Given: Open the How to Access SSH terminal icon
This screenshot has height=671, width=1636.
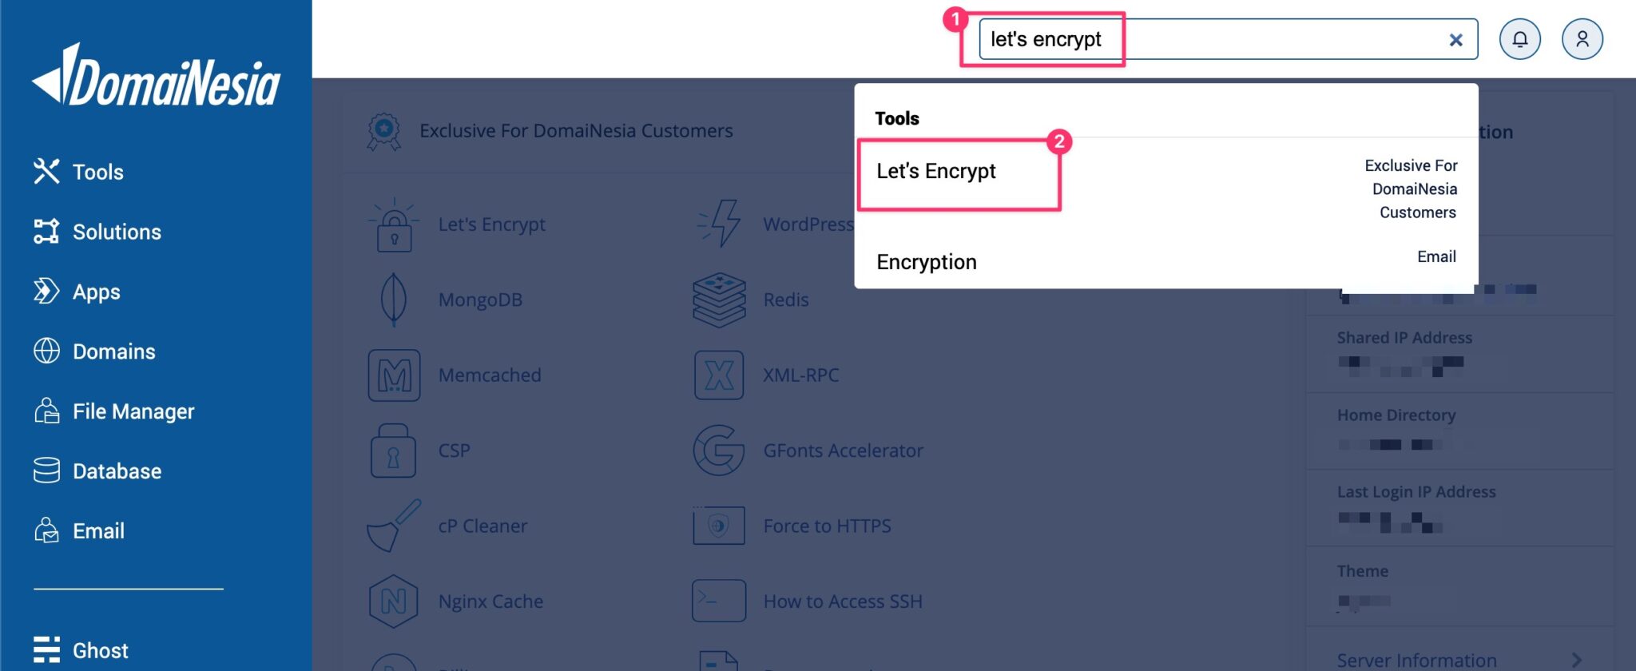Looking at the screenshot, I should coord(718,600).
